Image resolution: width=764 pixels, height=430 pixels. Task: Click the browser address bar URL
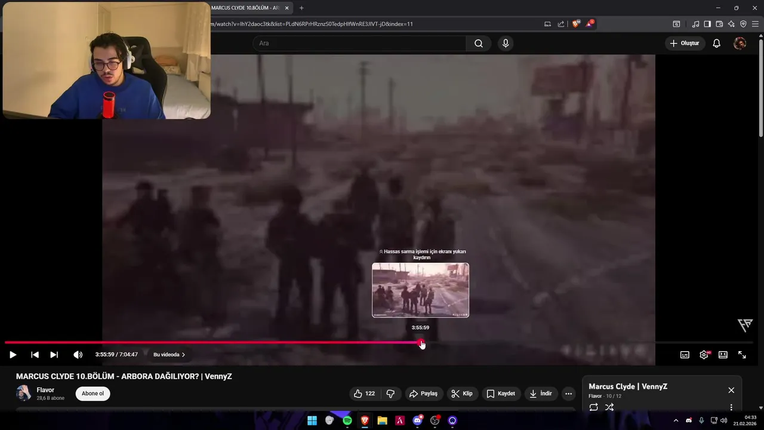click(312, 24)
